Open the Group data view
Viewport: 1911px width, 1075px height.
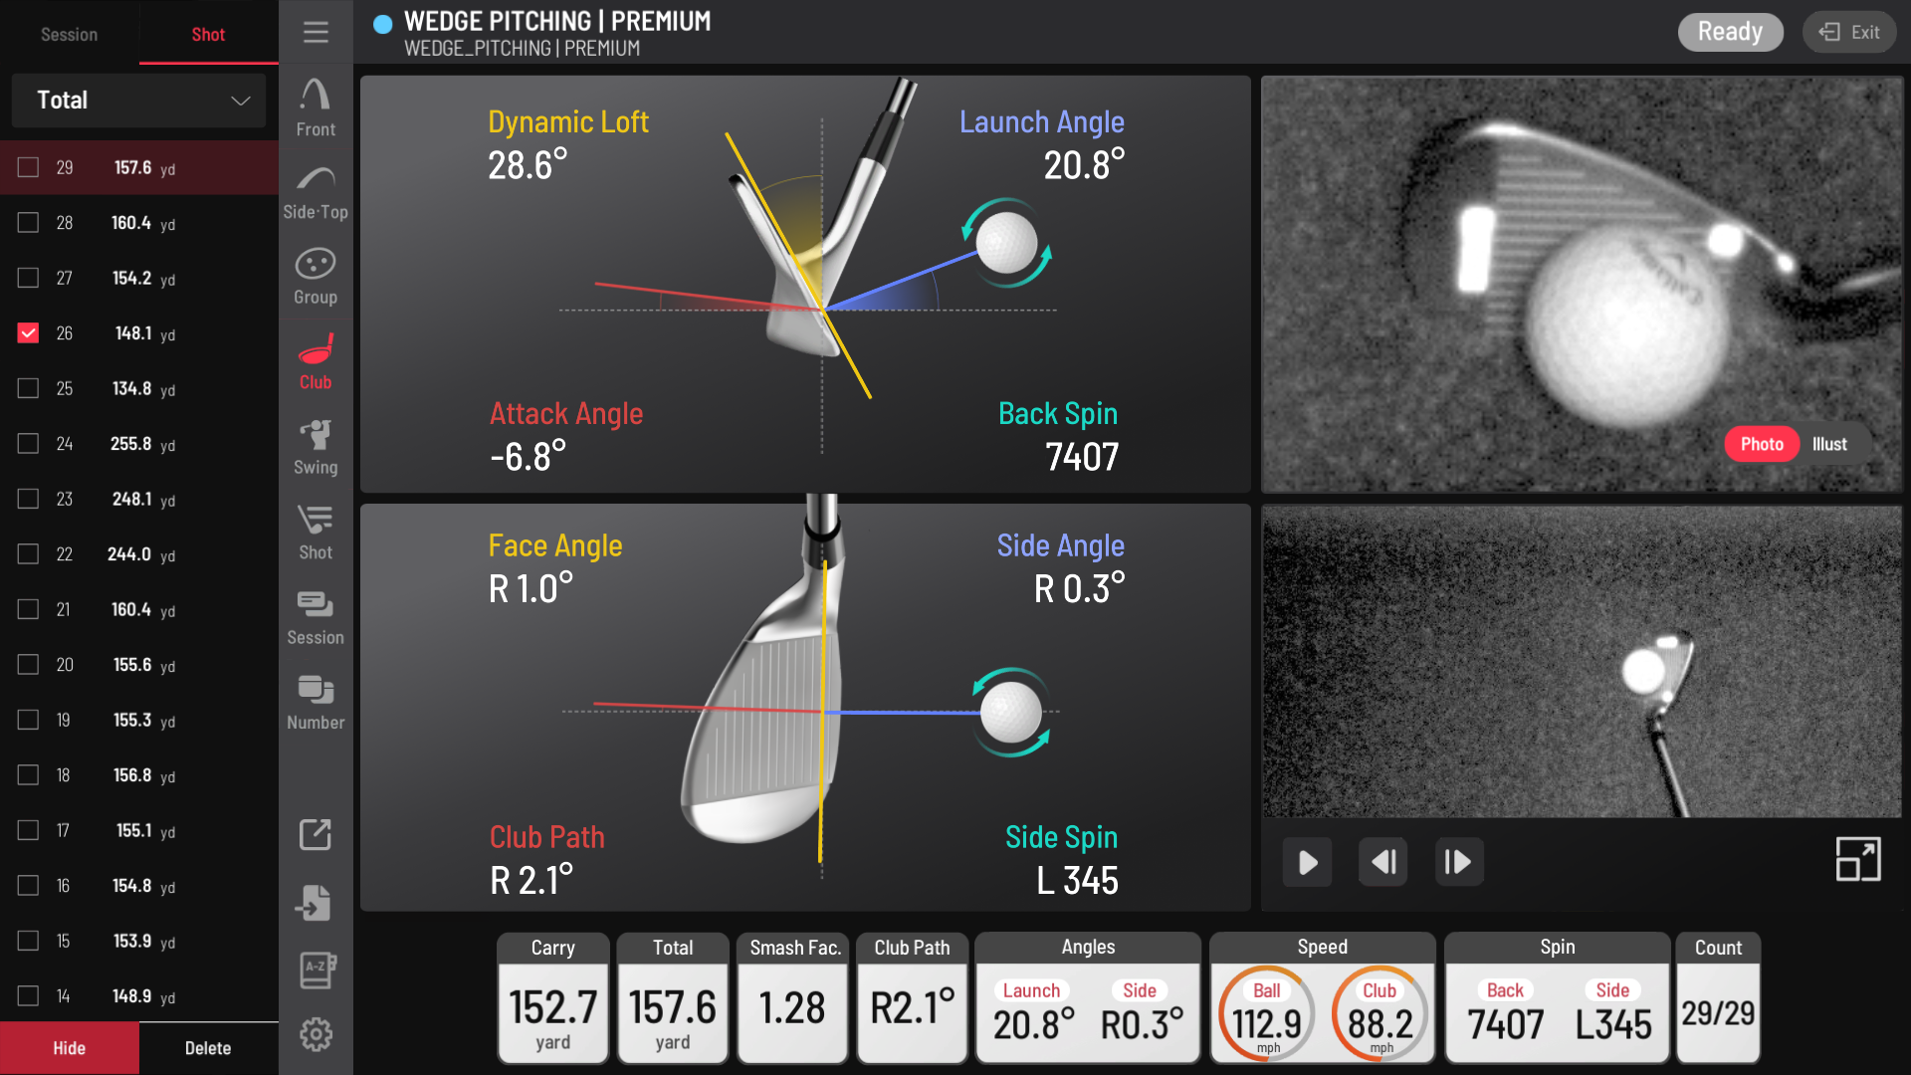click(x=315, y=274)
